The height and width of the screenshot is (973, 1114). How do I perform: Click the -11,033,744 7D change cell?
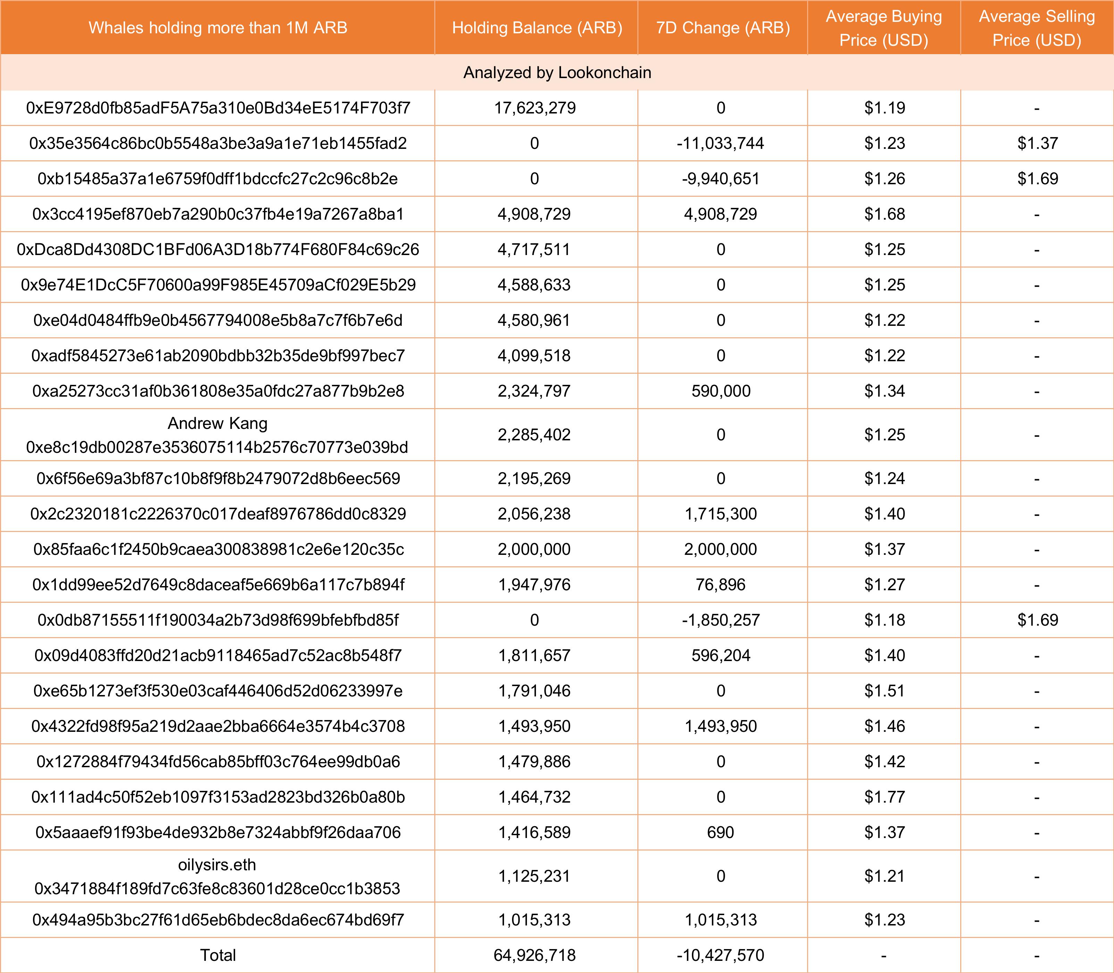[721, 143]
